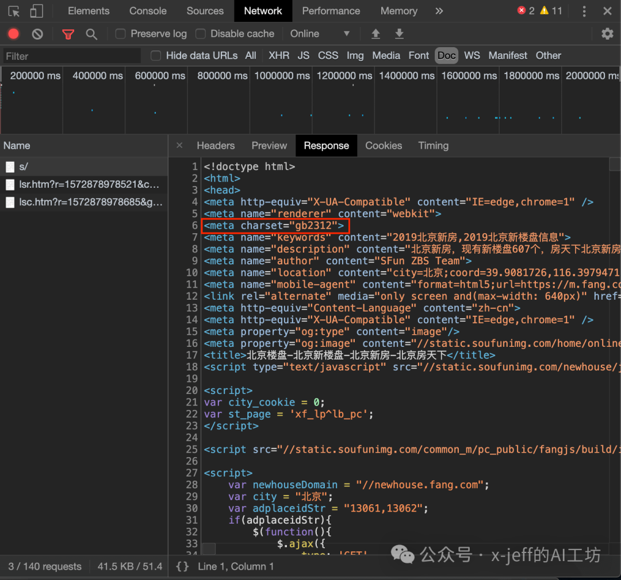Stop recording network log with red button

[13, 34]
